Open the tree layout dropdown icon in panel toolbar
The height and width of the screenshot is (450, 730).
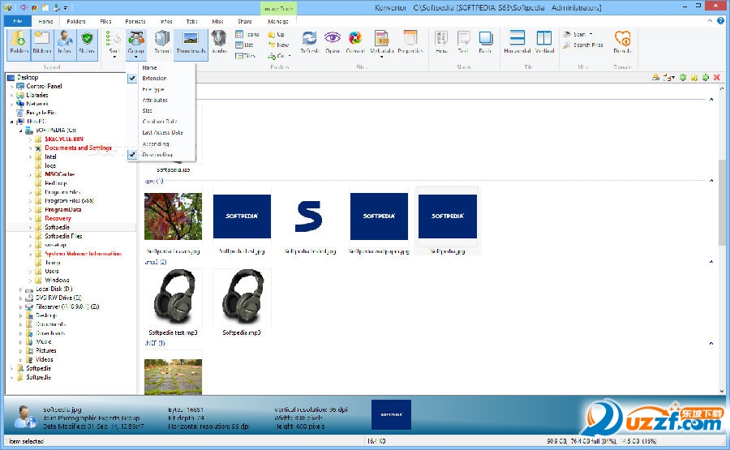pyautogui.click(x=669, y=77)
